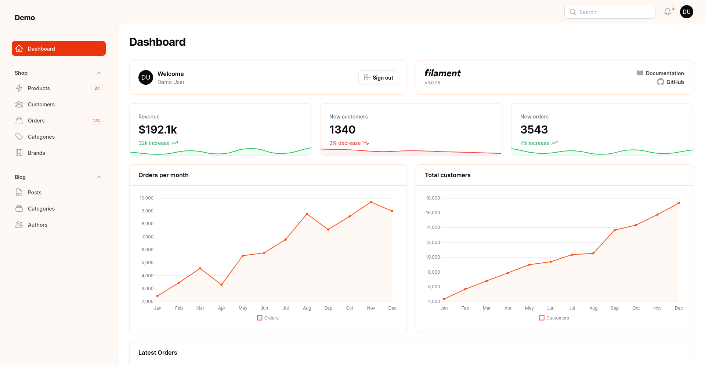The width and height of the screenshot is (705, 365).
Task: Toggle the Orders dataset legend box
Action: [260, 318]
